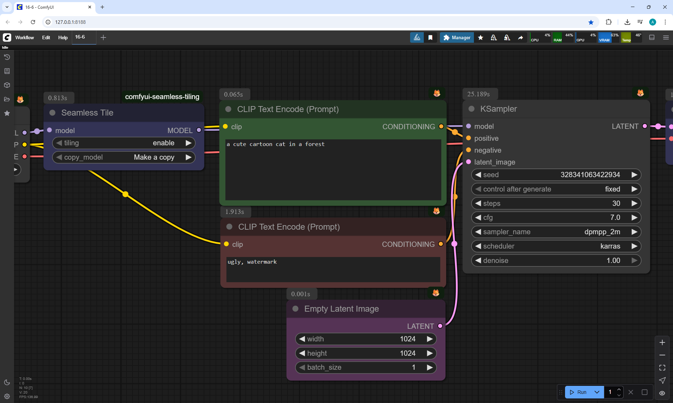Click fit view icon on canvas controls
Viewport: 673px width, 403px height.
tap(662, 368)
